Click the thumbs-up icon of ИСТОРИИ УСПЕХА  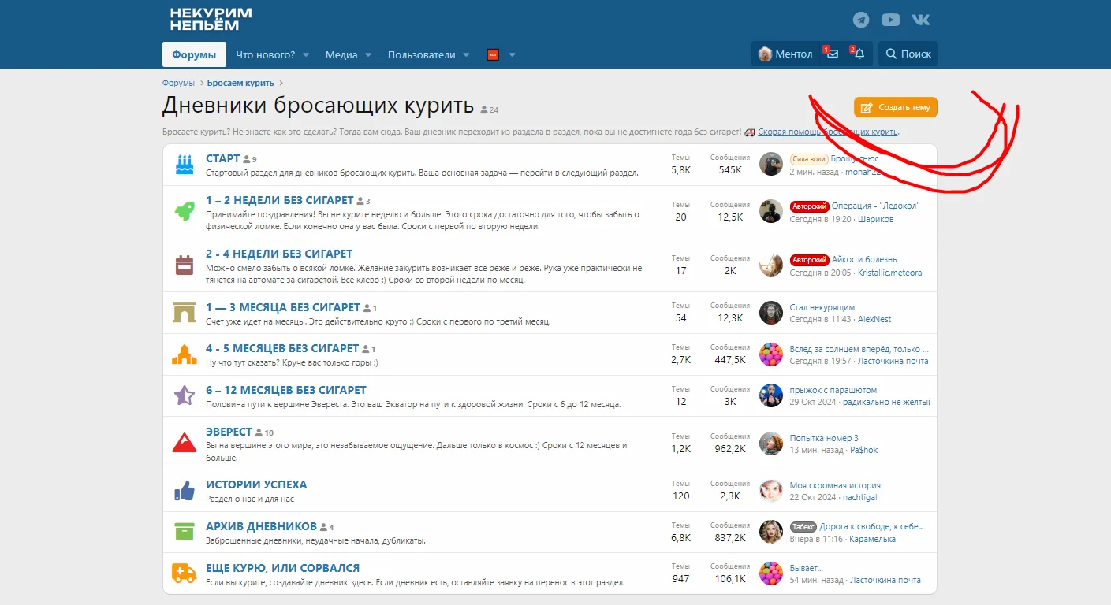pos(185,490)
